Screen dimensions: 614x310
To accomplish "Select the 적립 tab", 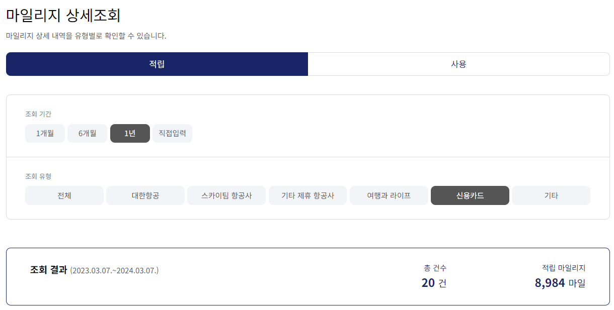I will point(156,64).
